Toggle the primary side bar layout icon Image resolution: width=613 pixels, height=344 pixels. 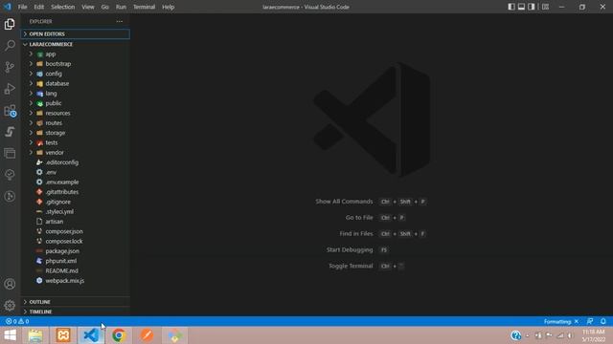511,7
